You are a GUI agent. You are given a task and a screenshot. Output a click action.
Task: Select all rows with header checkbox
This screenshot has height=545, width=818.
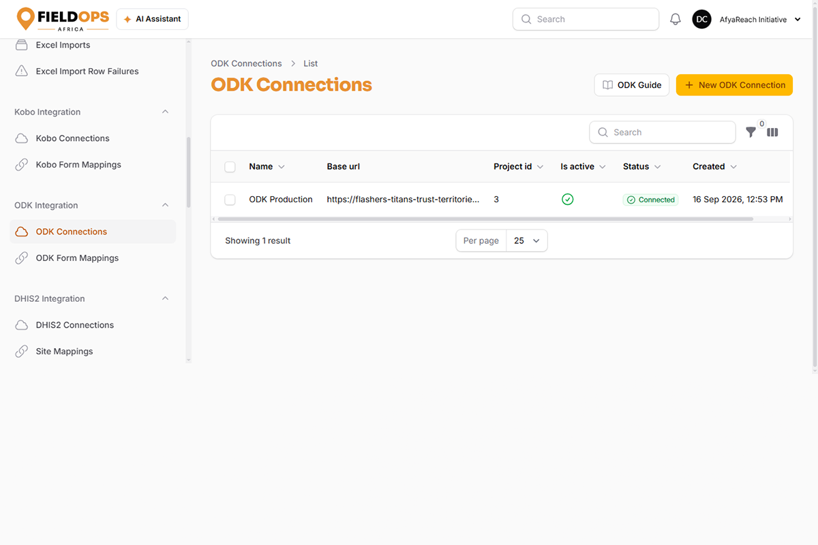(x=230, y=167)
